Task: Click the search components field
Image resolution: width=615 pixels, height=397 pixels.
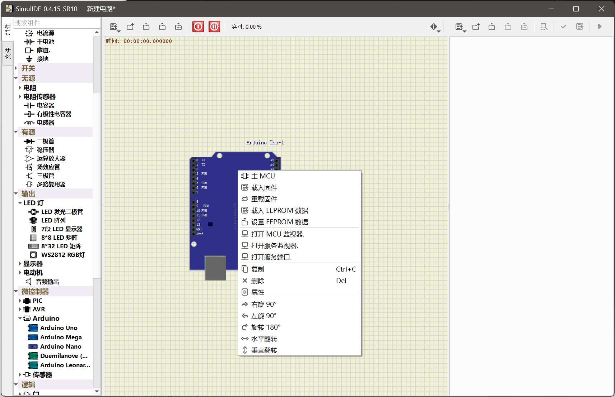Action: 57,23
